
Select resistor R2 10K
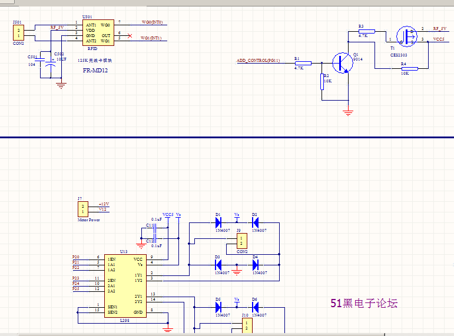322,82
